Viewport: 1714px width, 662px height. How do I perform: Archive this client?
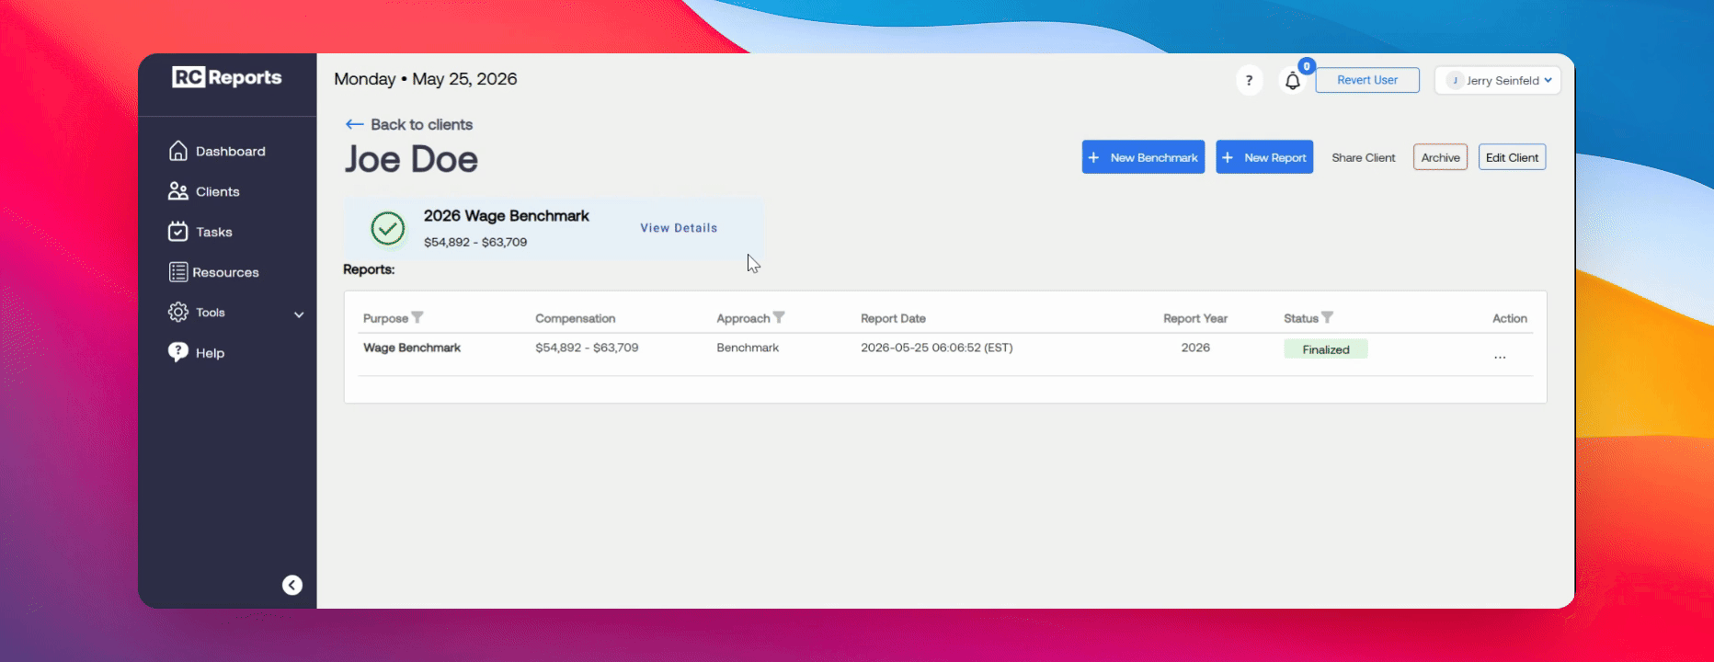click(1440, 157)
